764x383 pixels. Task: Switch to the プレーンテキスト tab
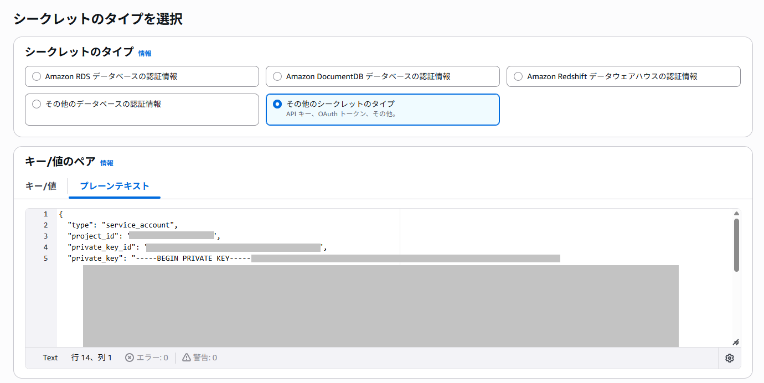[x=115, y=186]
